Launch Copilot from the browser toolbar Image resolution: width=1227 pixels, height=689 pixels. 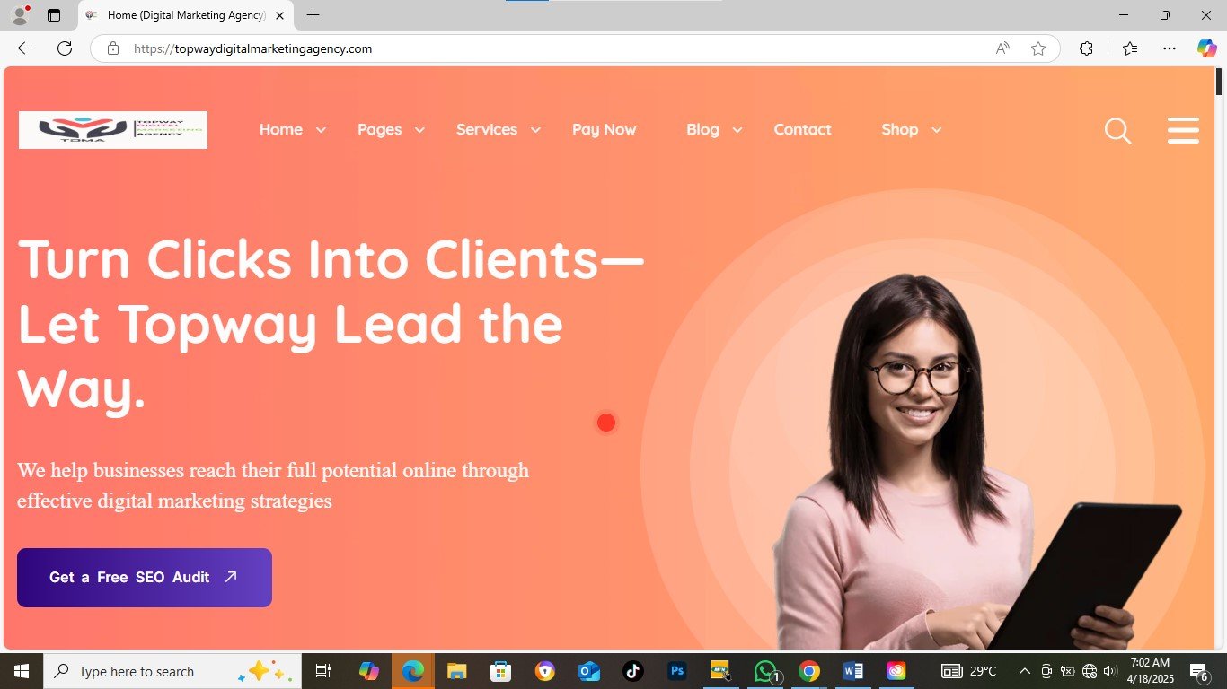[1206, 48]
